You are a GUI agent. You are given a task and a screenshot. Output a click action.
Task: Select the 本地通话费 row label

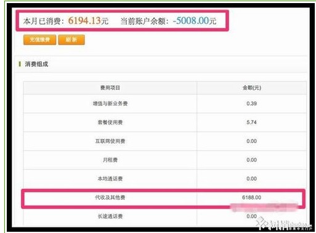pos(110,179)
